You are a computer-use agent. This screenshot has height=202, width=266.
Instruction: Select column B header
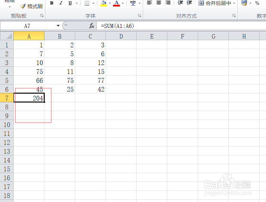coord(59,36)
